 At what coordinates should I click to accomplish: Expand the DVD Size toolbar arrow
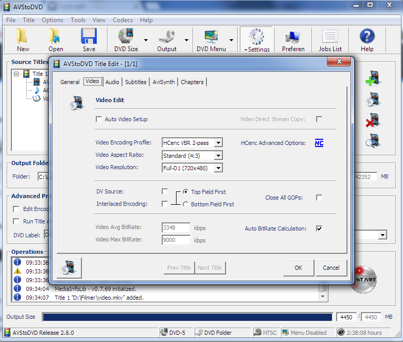[146, 40]
